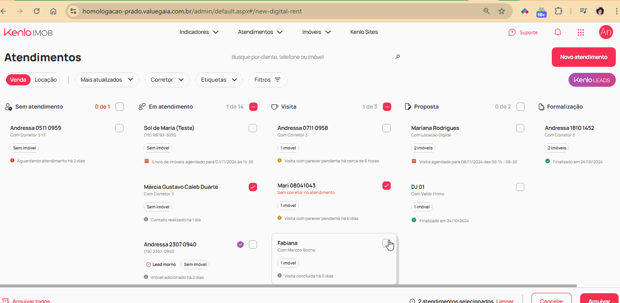Click the Arquivar todos link

point(31,301)
